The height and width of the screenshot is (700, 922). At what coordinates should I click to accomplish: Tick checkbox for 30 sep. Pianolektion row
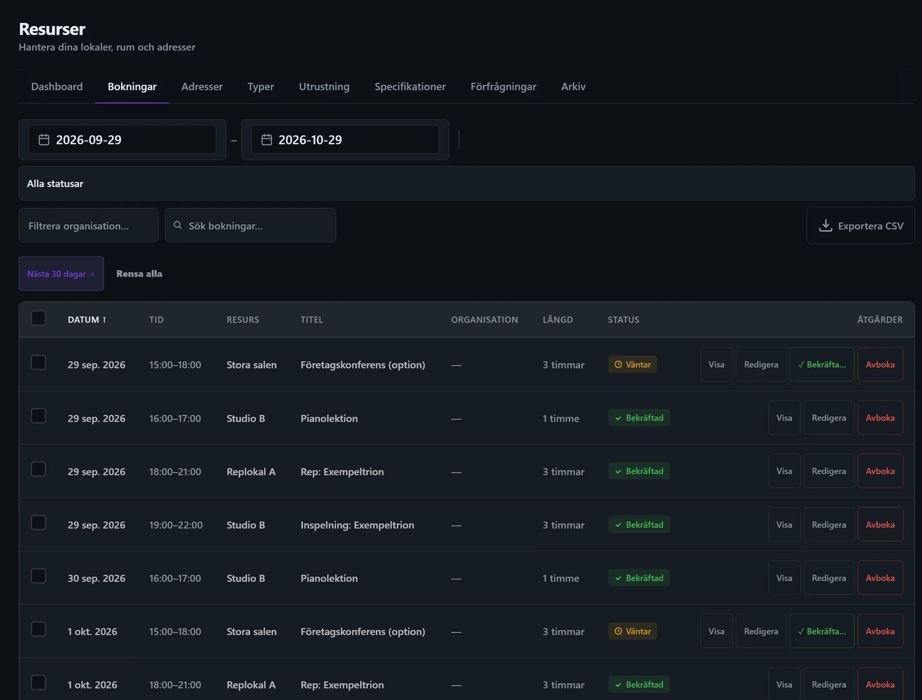[38, 576]
